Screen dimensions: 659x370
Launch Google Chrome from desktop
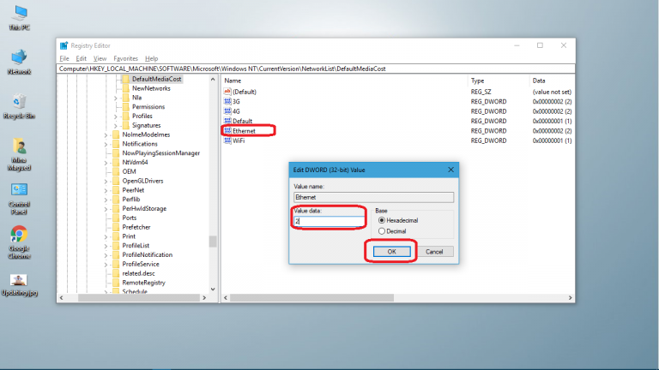coord(18,235)
